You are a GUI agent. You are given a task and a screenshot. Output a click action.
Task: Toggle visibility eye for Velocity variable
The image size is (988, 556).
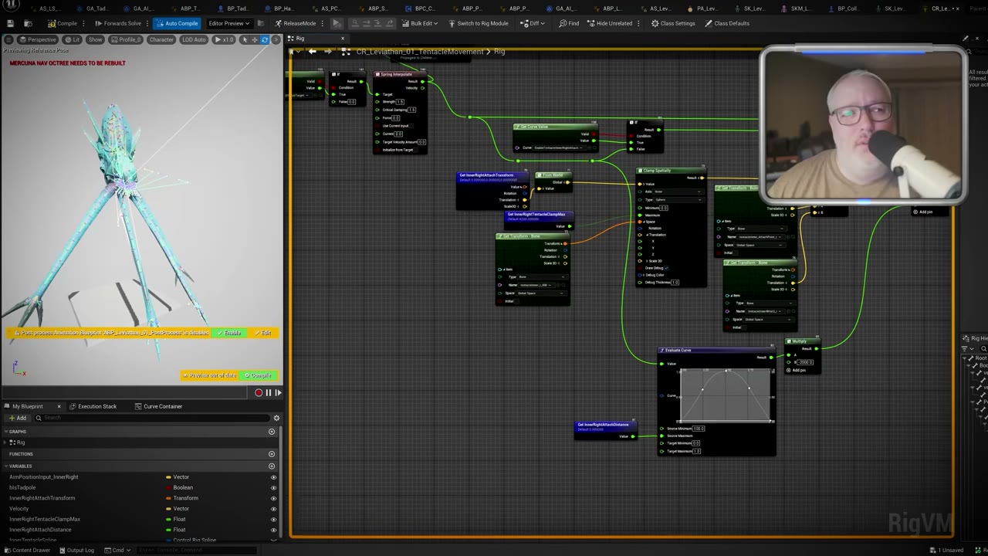(x=272, y=509)
